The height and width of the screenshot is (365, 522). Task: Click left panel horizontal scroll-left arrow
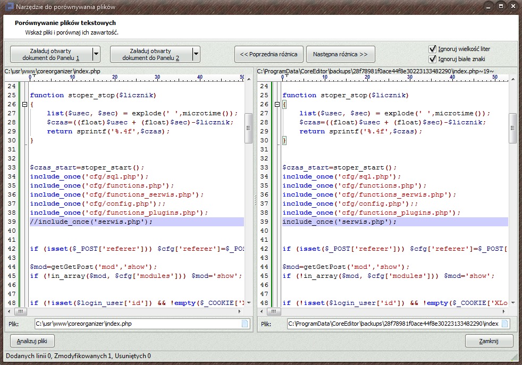(x=9, y=312)
